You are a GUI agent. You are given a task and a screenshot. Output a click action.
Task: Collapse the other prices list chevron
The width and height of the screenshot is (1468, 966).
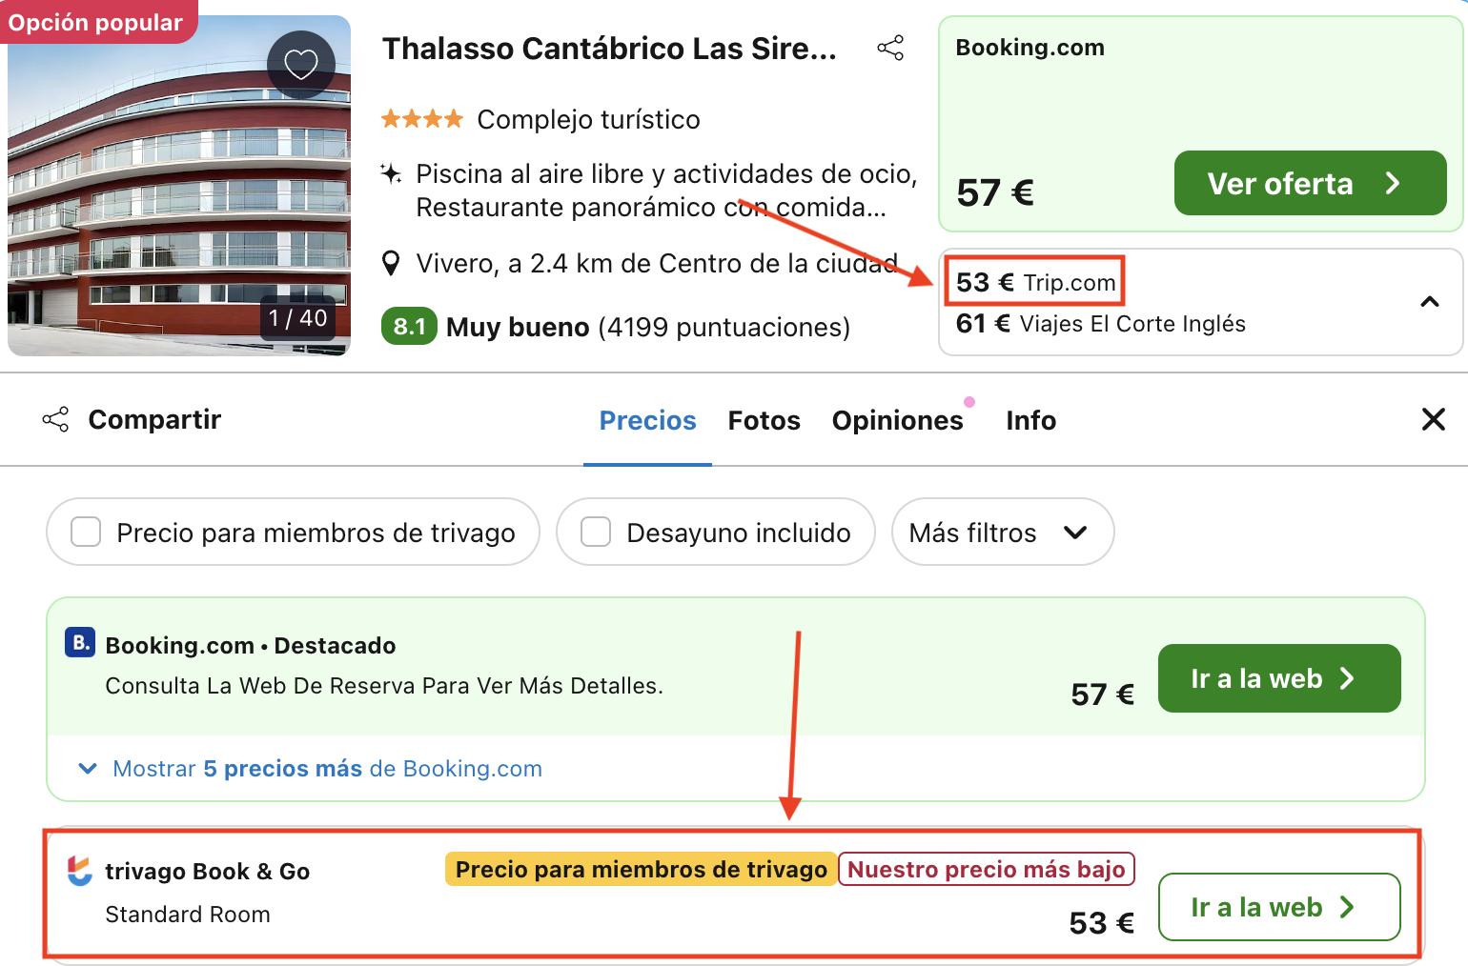pos(1429,302)
